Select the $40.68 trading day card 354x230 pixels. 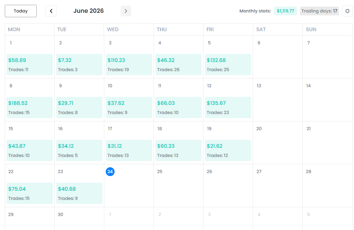(79, 193)
